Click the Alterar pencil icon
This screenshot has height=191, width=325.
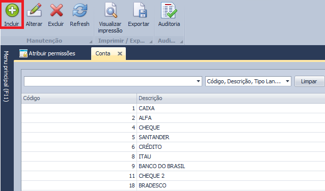click(x=34, y=10)
